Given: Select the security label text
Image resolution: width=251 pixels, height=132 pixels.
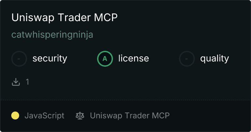Looking at the screenshot, I should (50, 58).
